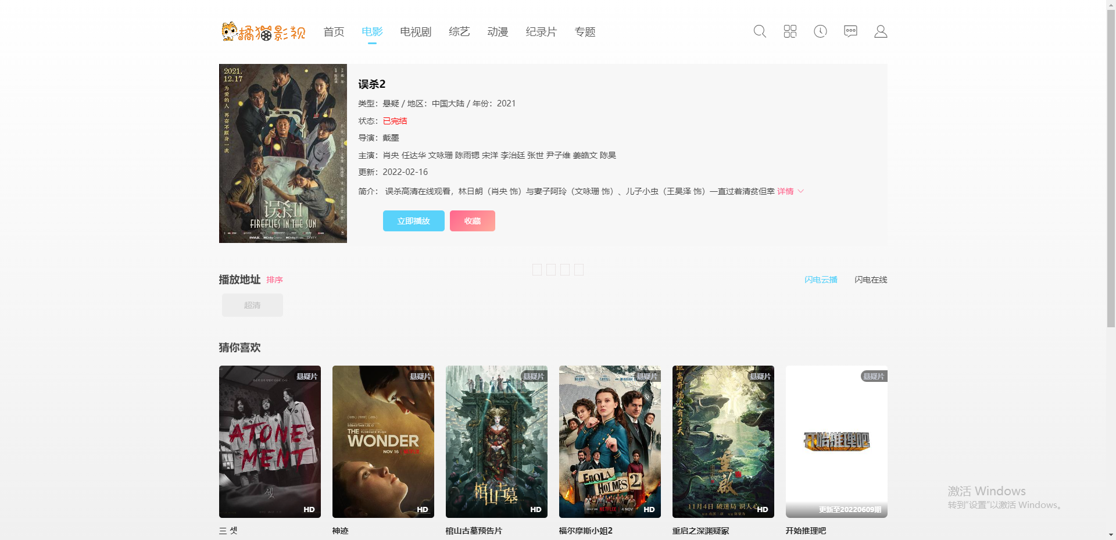1116x540 pixels.
Task: Click director name 戴墨
Action: pyautogui.click(x=391, y=138)
